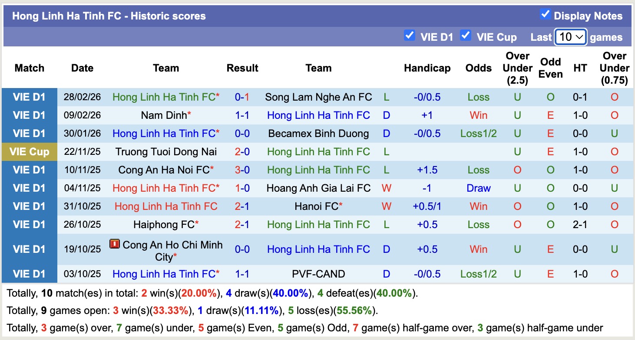The height and width of the screenshot is (340, 635).
Task: Click the 0-1 result of the Song Lam match
Action: [242, 97]
